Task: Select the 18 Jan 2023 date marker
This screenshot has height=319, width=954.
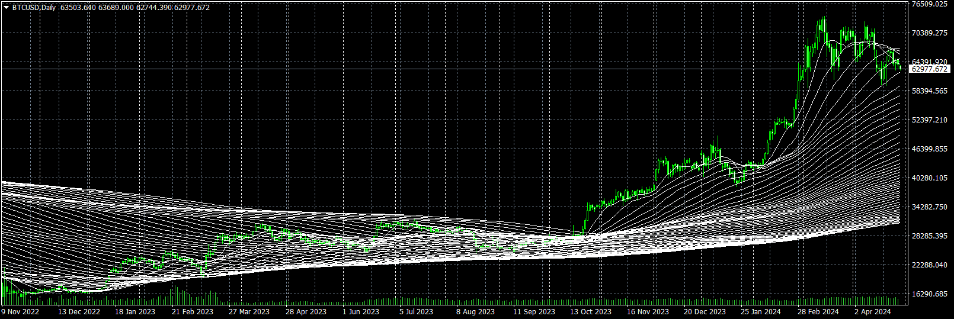Action: [135, 312]
